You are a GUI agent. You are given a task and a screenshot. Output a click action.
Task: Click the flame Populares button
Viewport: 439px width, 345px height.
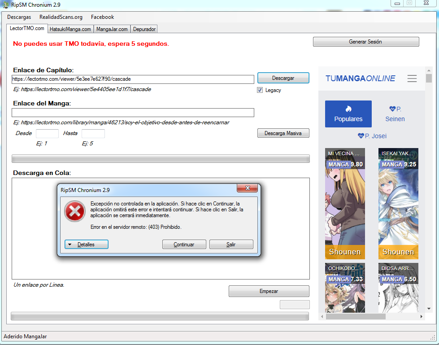[348, 114]
